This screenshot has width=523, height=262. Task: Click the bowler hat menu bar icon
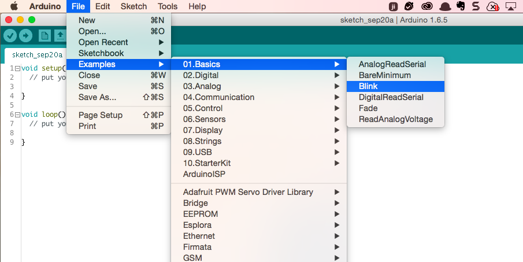[x=444, y=6]
